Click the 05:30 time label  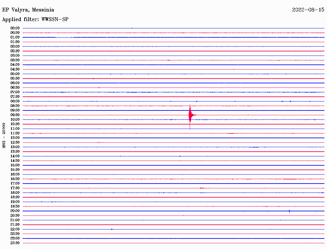(x=15, y=79)
